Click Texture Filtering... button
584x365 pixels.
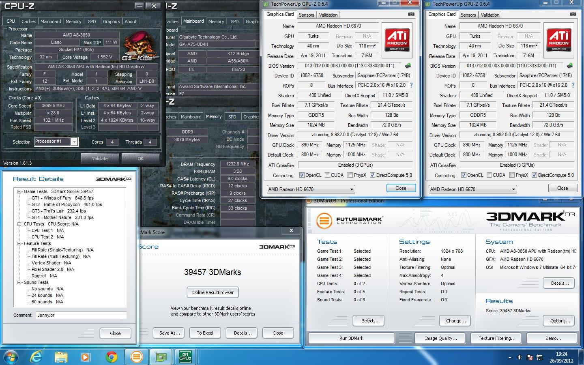click(497, 338)
